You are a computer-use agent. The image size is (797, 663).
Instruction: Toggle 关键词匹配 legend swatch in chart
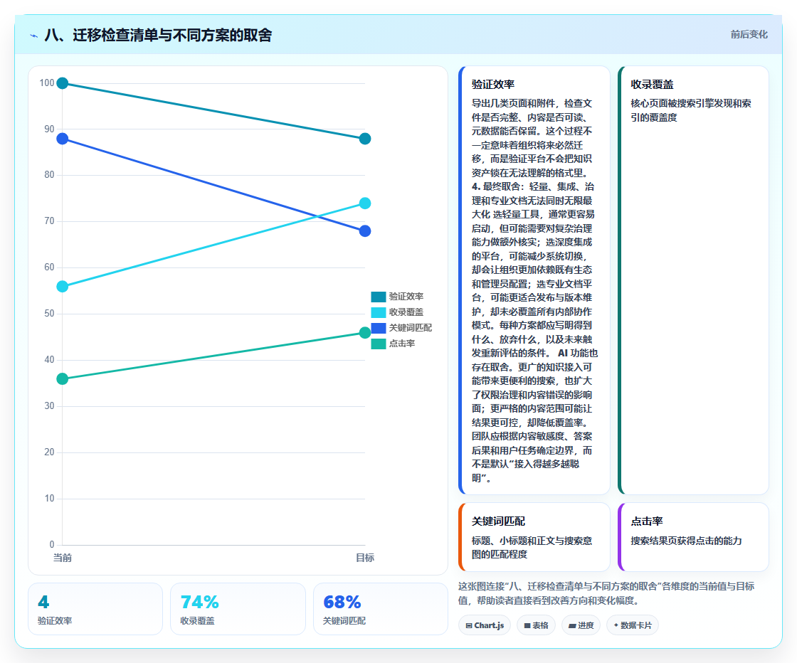coord(378,328)
